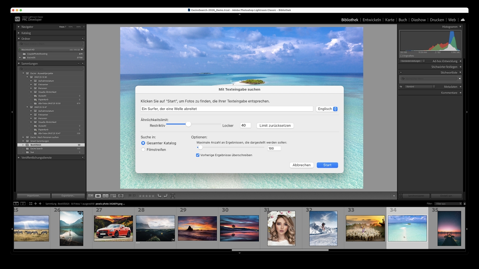
Task: Choose the Filmstreifen search option
Action: pyautogui.click(x=143, y=149)
